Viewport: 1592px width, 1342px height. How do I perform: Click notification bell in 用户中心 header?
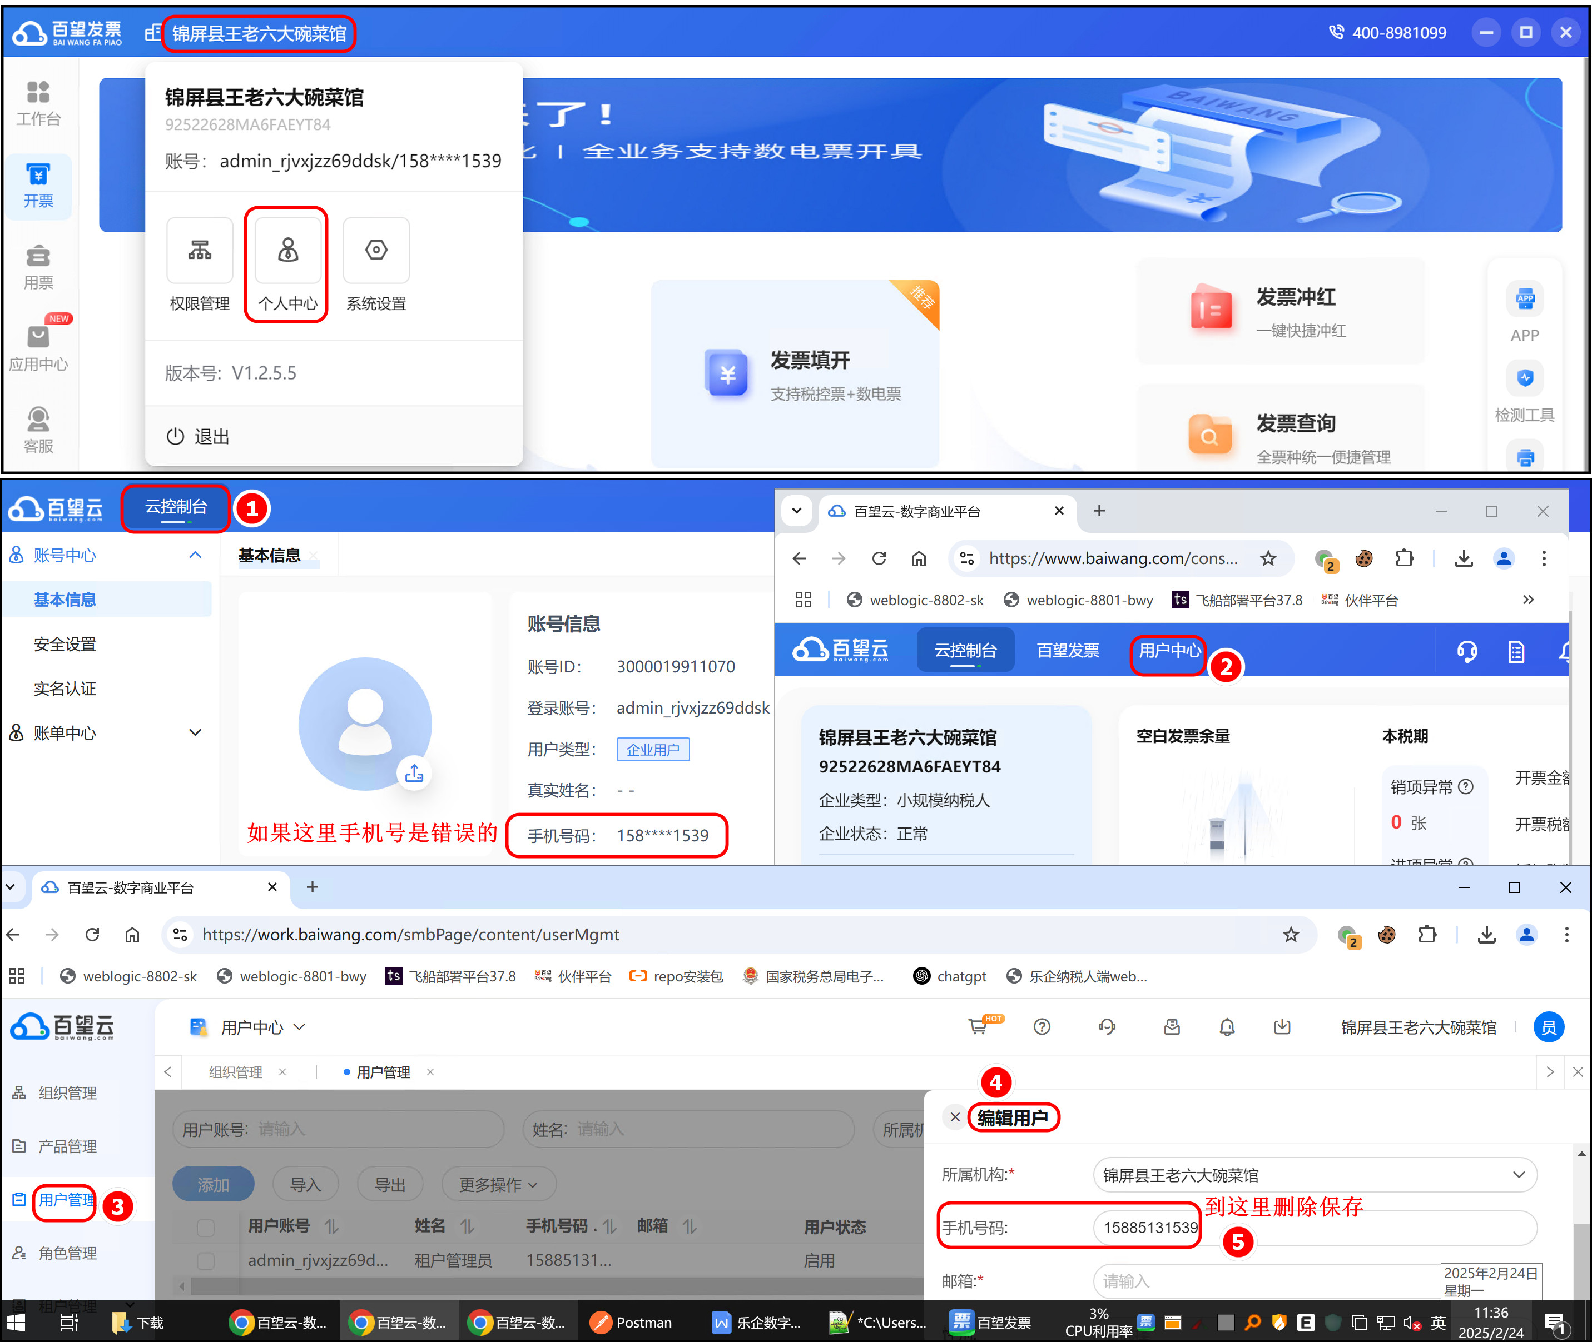tap(1227, 1027)
